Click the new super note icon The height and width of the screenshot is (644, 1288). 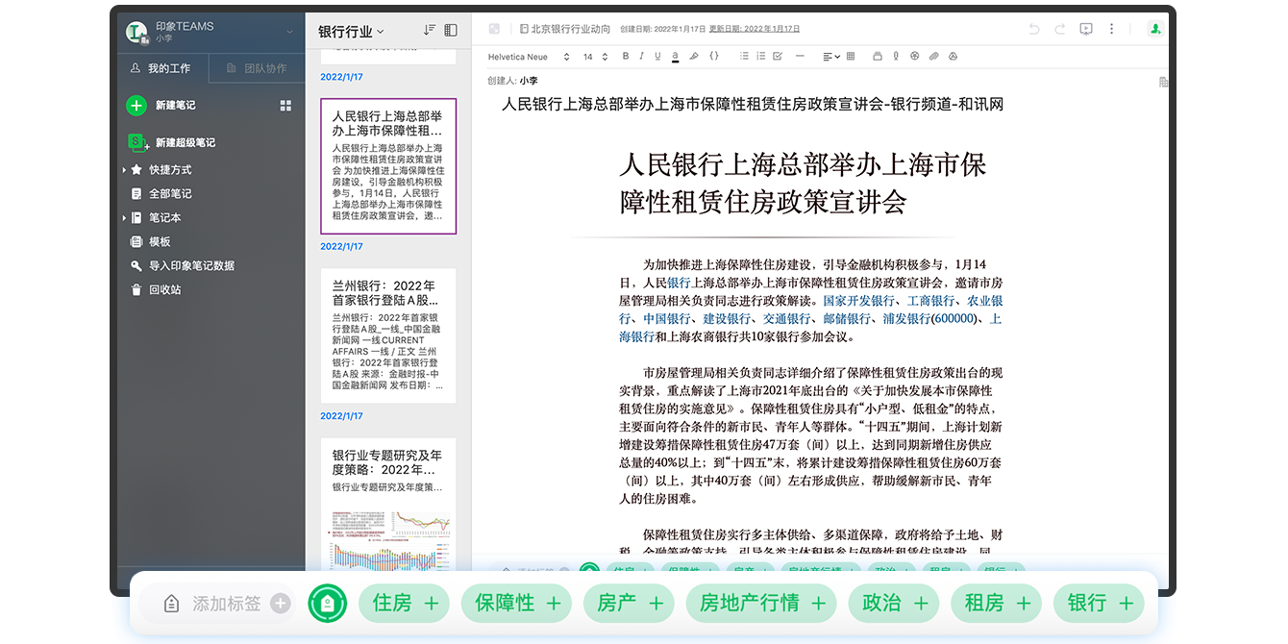[137, 142]
